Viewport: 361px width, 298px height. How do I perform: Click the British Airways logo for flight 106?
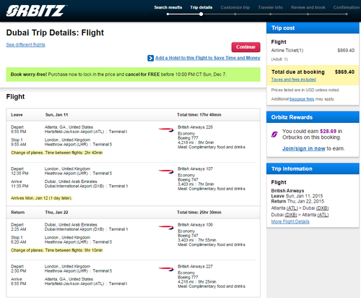[166, 227]
